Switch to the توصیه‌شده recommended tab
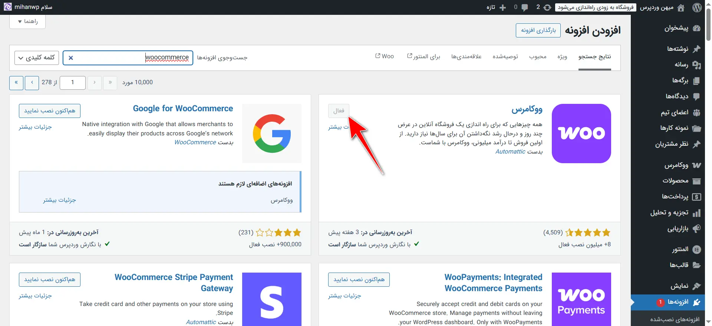This screenshot has width=712, height=326. 505,57
